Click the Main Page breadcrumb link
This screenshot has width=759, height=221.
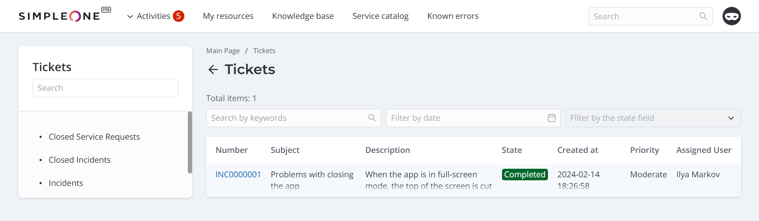pyautogui.click(x=223, y=51)
